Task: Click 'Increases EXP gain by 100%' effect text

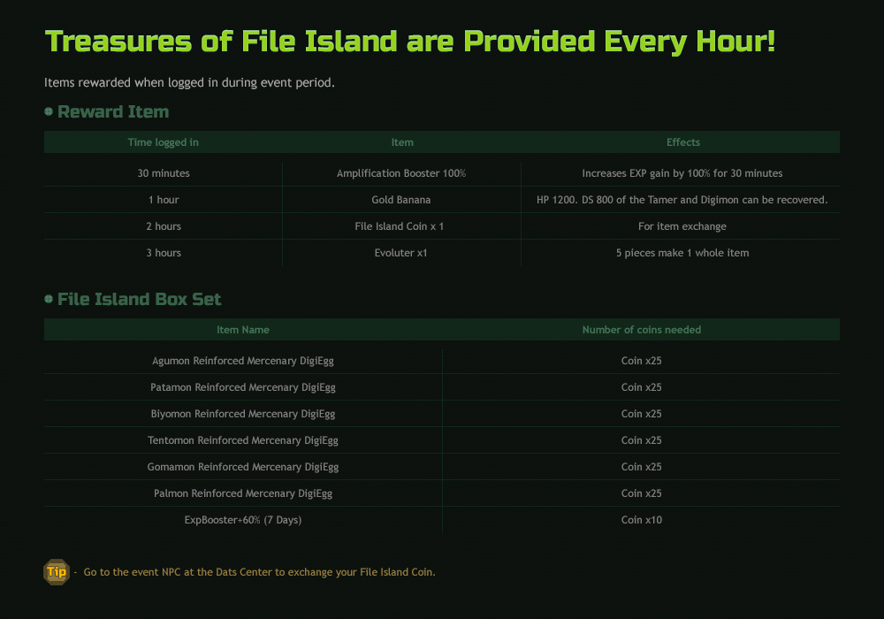Action: tap(682, 173)
